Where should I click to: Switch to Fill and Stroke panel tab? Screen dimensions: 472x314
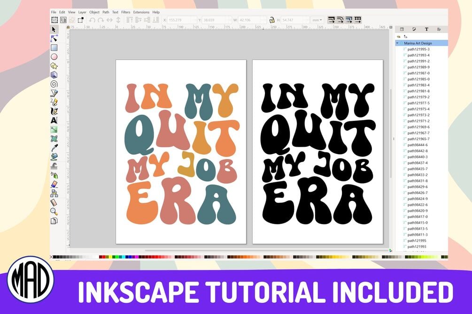click(414, 29)
